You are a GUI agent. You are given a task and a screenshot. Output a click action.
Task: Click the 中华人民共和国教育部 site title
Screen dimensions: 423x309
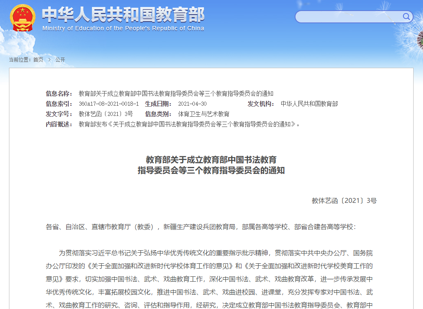point(123,14)
